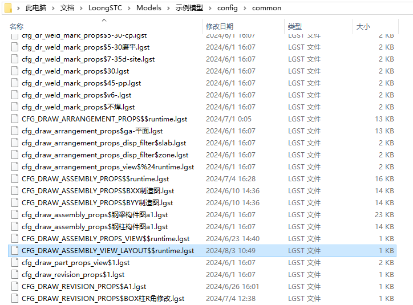Viewport: 413px width, 305px height.
Task: Navigate to 文档 in the breadcrumb path
Action: 67,8
